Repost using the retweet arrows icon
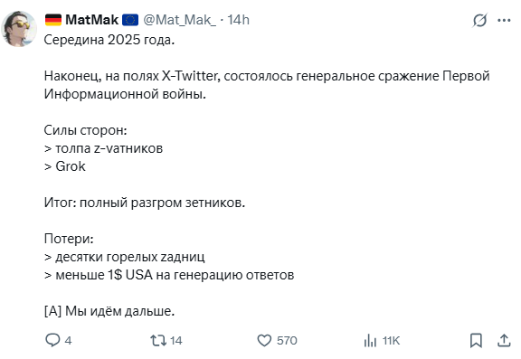 [158, 341]
